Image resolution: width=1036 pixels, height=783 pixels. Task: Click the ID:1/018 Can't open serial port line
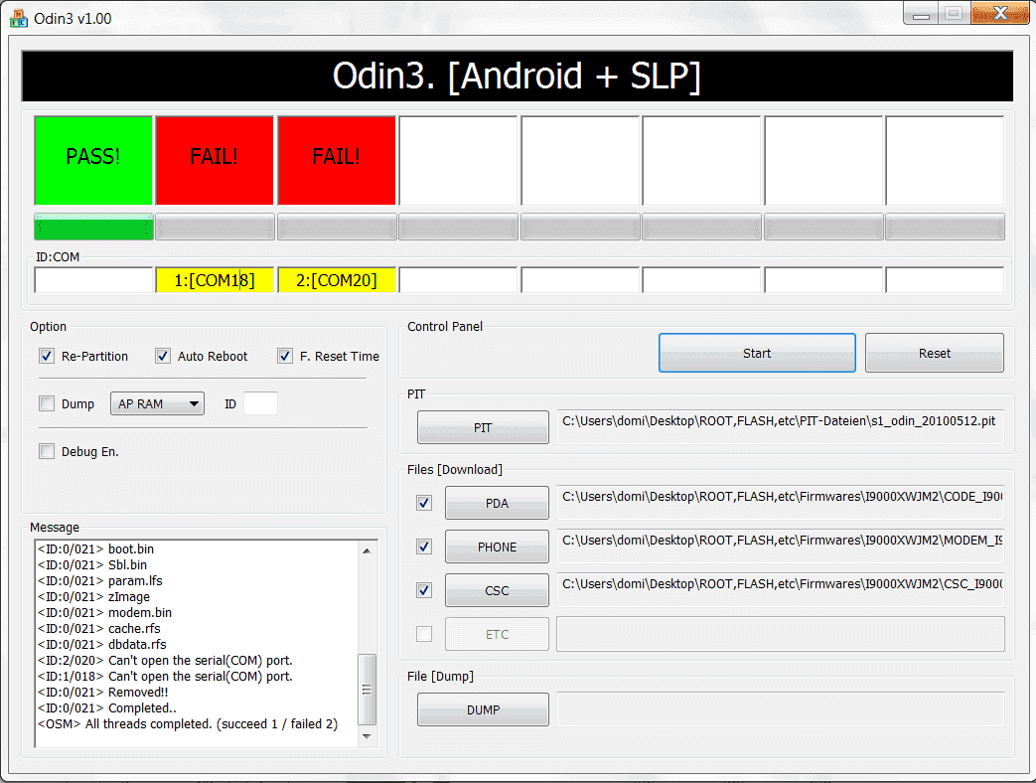coord(165,676)
